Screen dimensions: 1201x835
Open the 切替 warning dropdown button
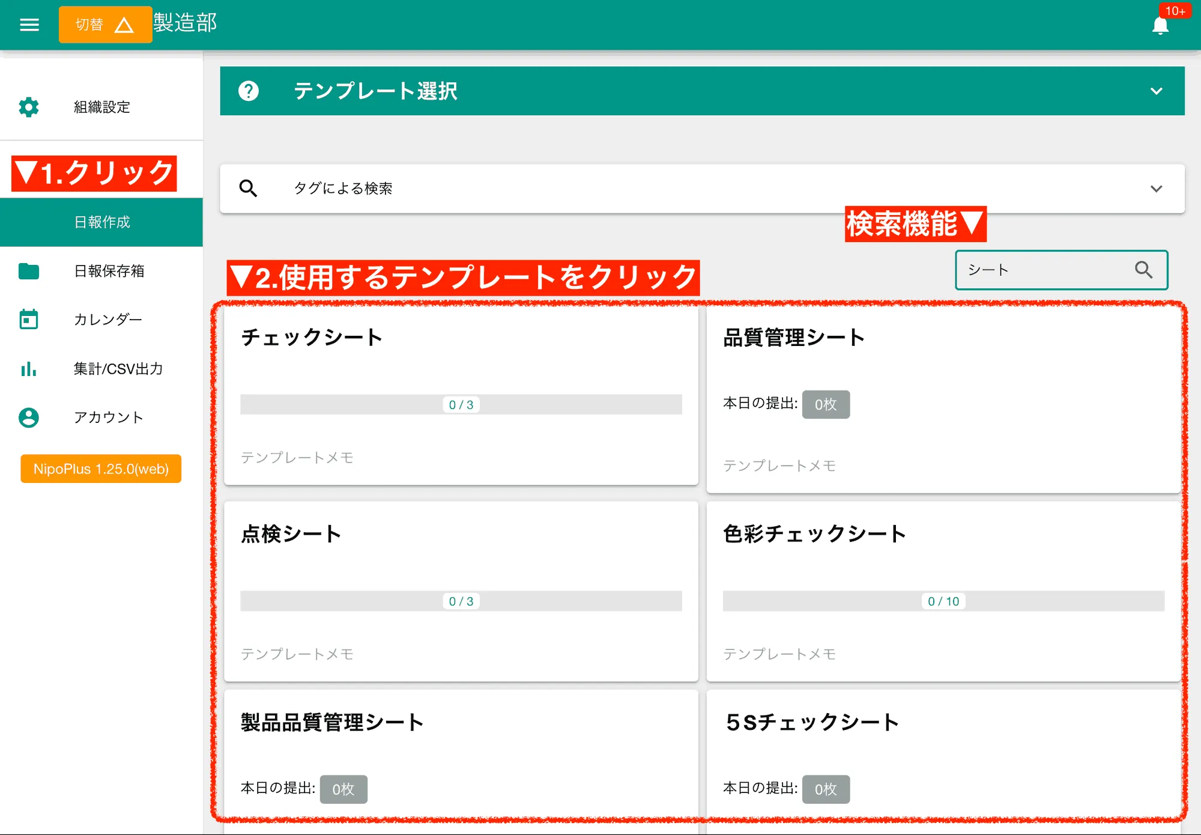[105, 24]
